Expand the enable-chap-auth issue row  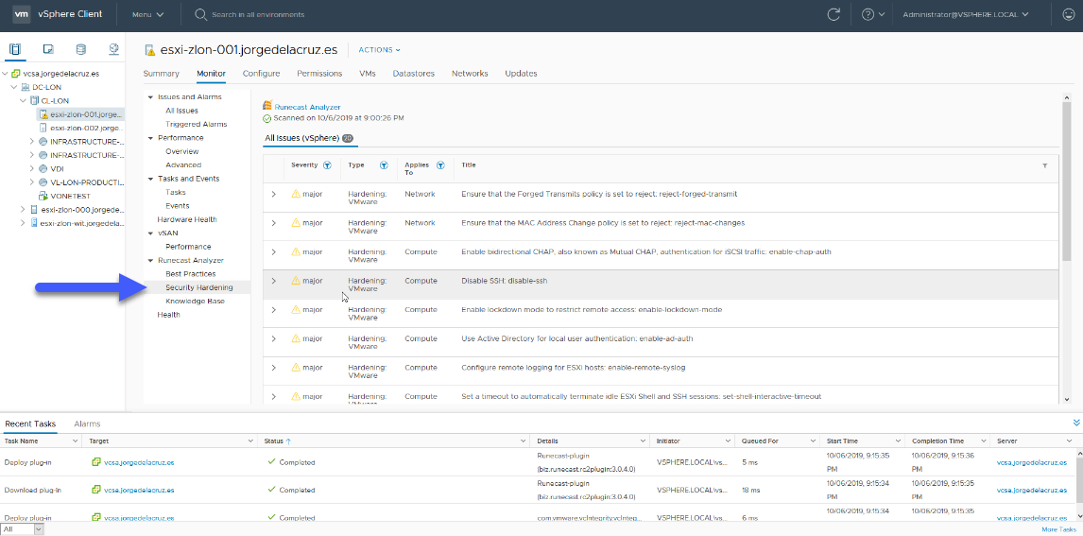pyautogui.click(x=273, y=252)
